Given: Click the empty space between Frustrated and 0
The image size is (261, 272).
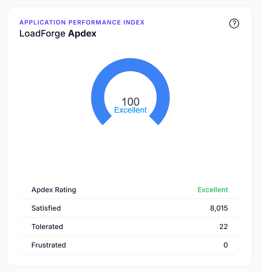Looking at the screenshot, I should [134, 245].
